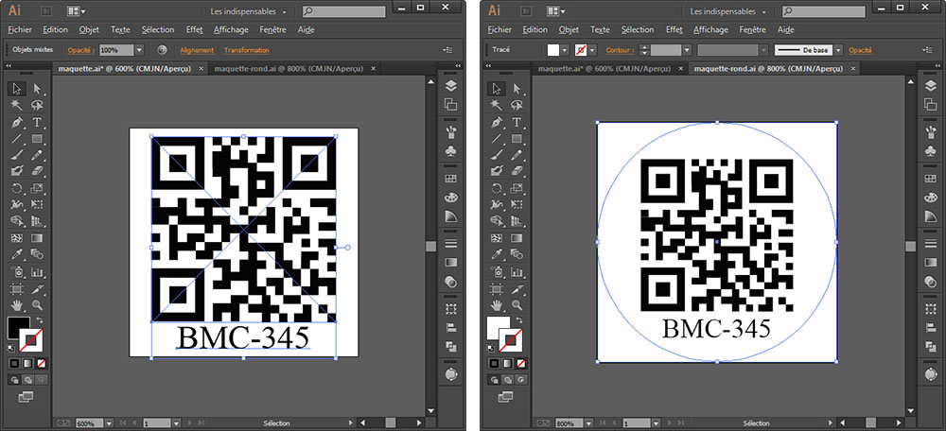Open the opacity dropdown arrow in the left window
This screenshot has height=431, width=946.
tap(140, 50)
